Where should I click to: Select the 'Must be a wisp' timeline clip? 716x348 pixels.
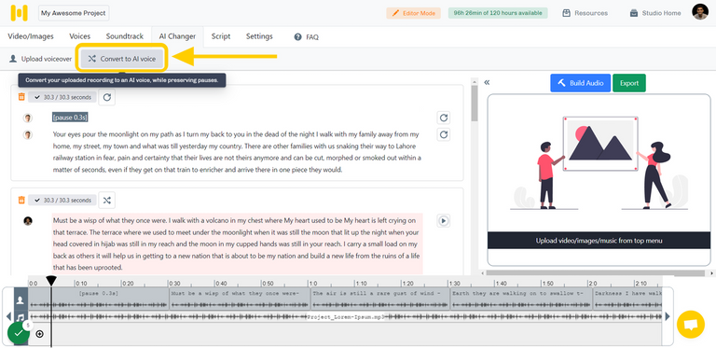click(x=240, y=299)
